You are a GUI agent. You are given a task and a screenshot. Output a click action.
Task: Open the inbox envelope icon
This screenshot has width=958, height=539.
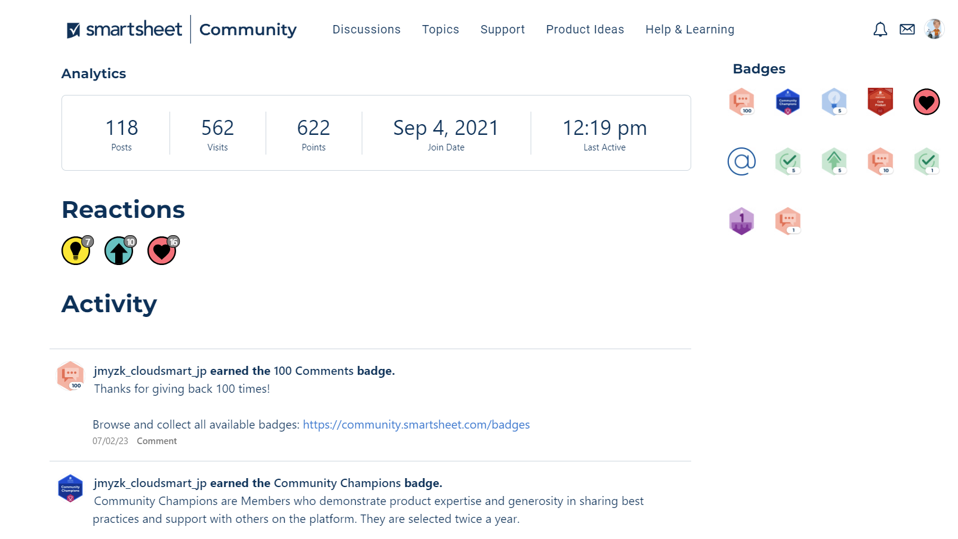coord(907,29)
